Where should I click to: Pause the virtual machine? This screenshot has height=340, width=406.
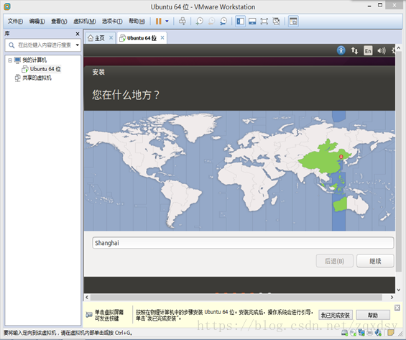coord(159,22)
